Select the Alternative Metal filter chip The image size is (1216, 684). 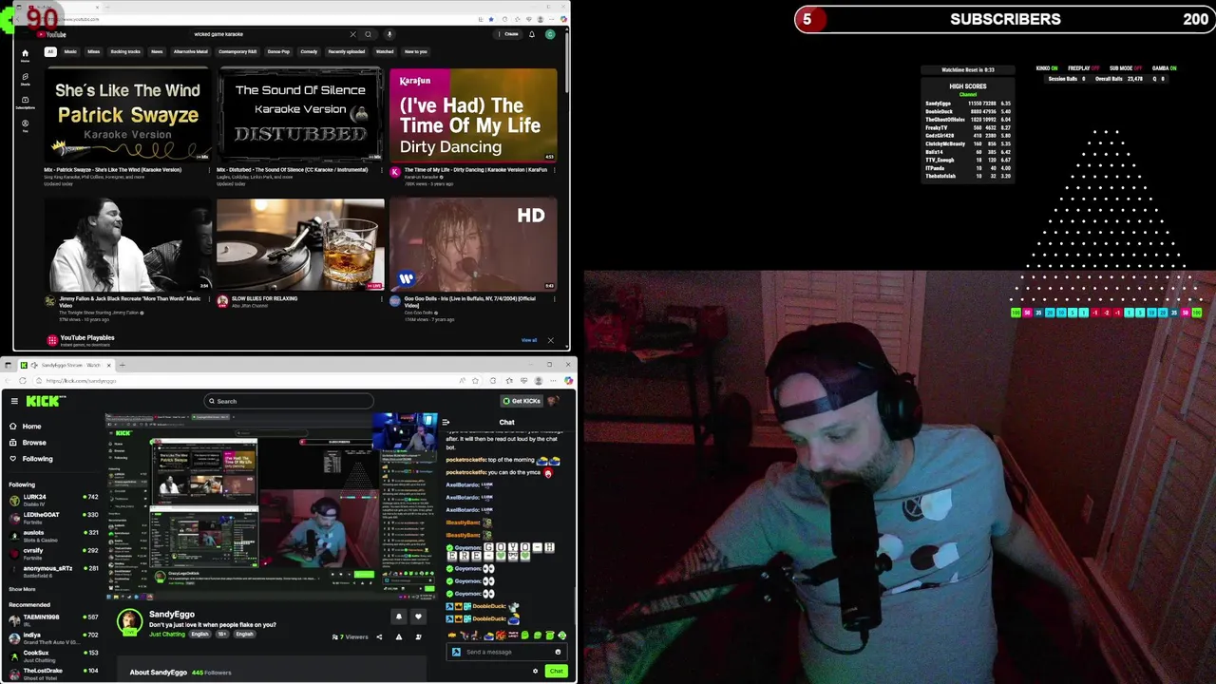(190, 51)
